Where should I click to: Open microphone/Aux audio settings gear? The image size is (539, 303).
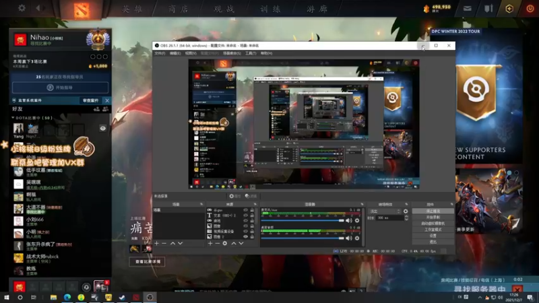point(357,221)
